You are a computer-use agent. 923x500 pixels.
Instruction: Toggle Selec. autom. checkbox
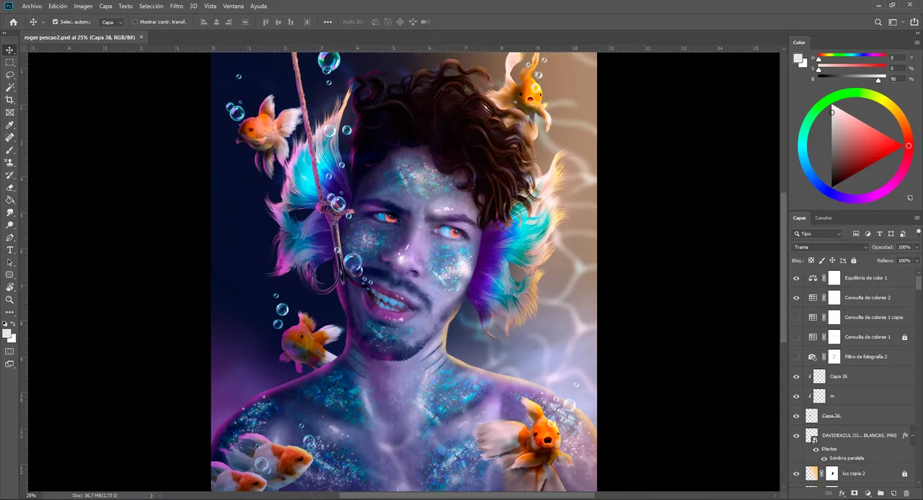pos(55,22)
